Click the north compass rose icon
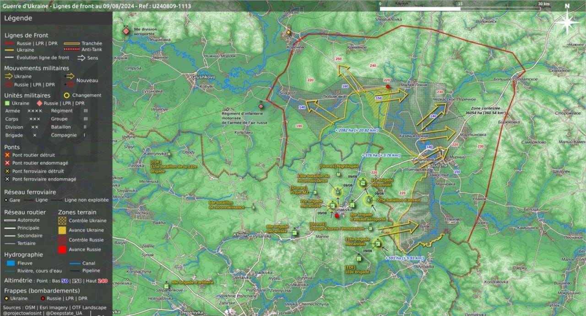The image size is (586, 316). click(x=567, y=21)
